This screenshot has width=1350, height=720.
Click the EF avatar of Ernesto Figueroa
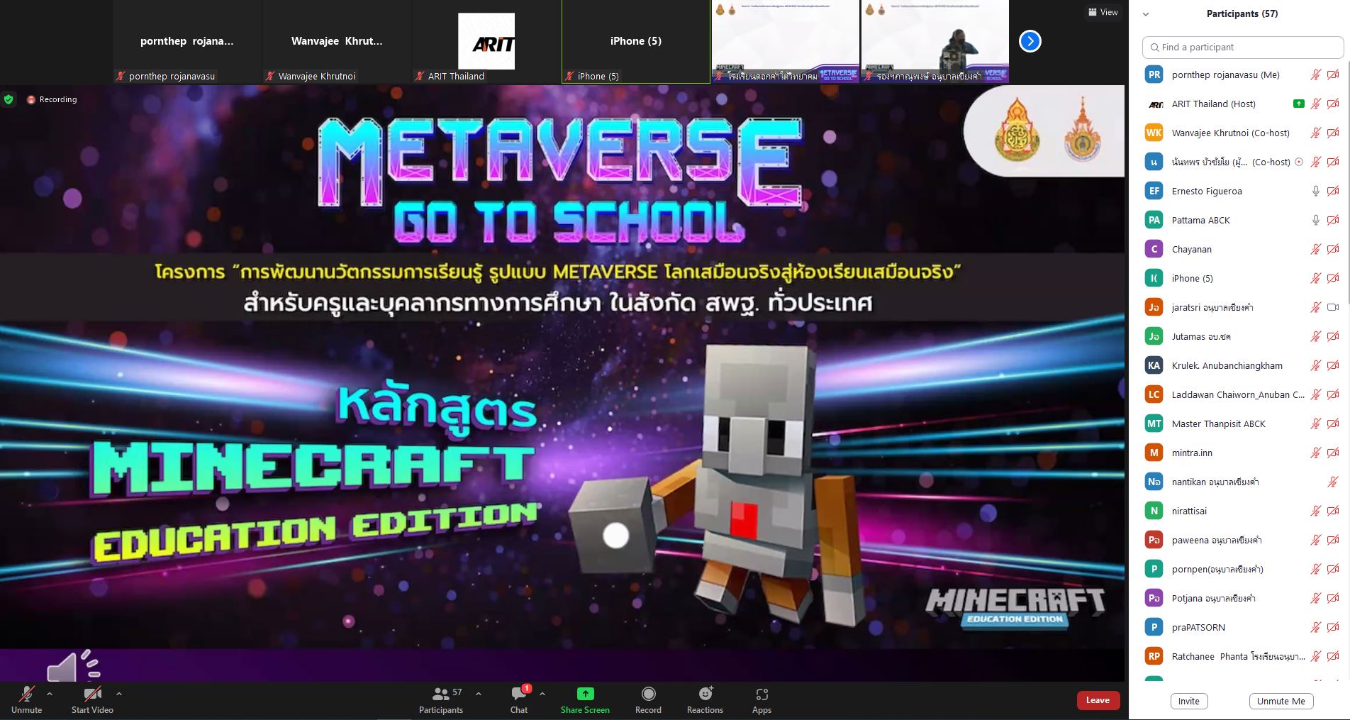1154,191
